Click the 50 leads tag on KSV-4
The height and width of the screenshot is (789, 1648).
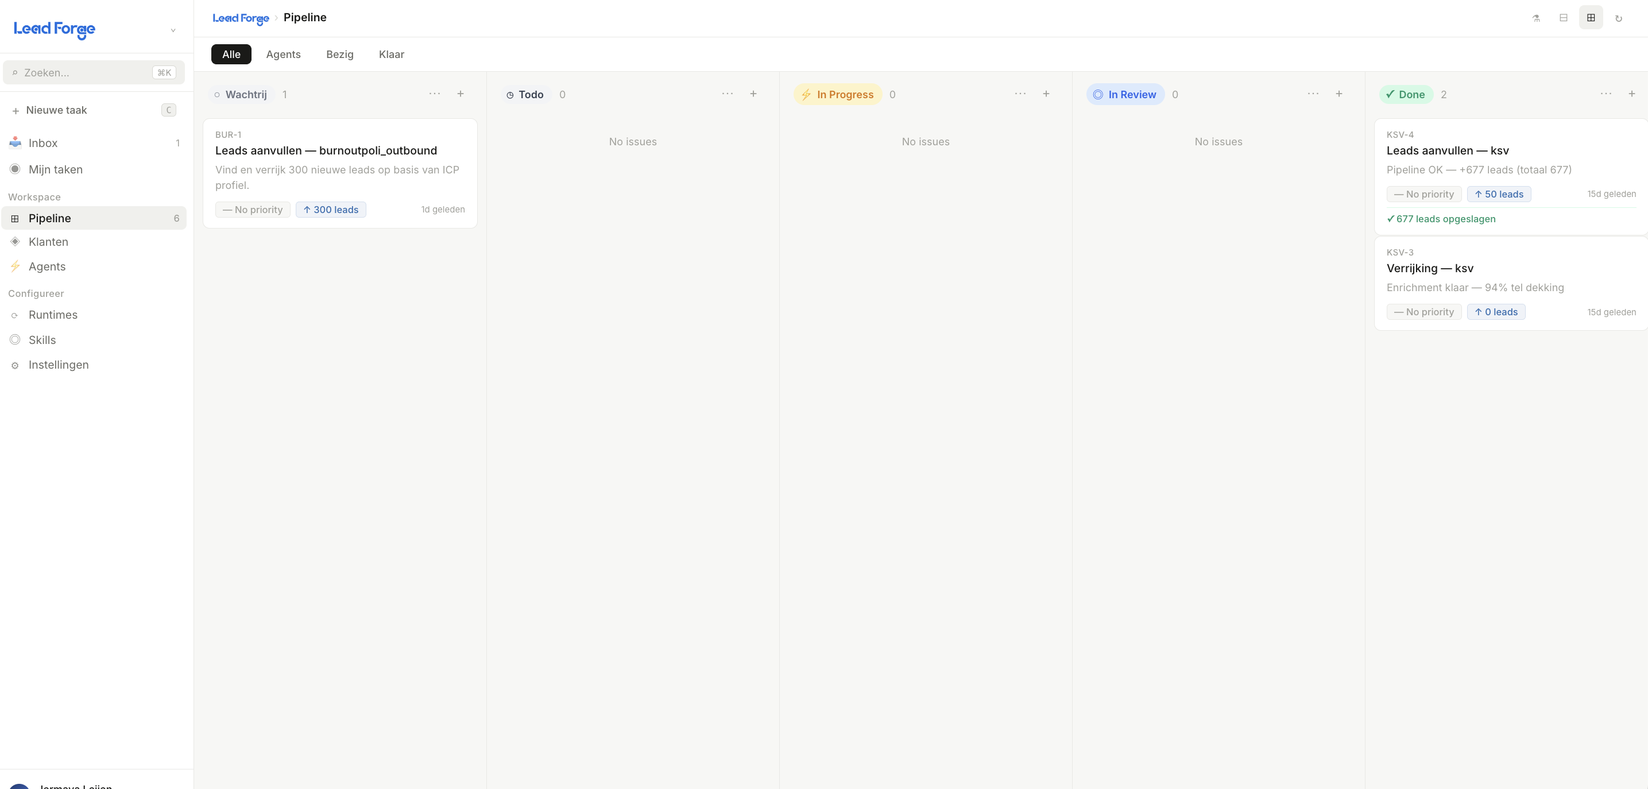[x=1499, y=195]
